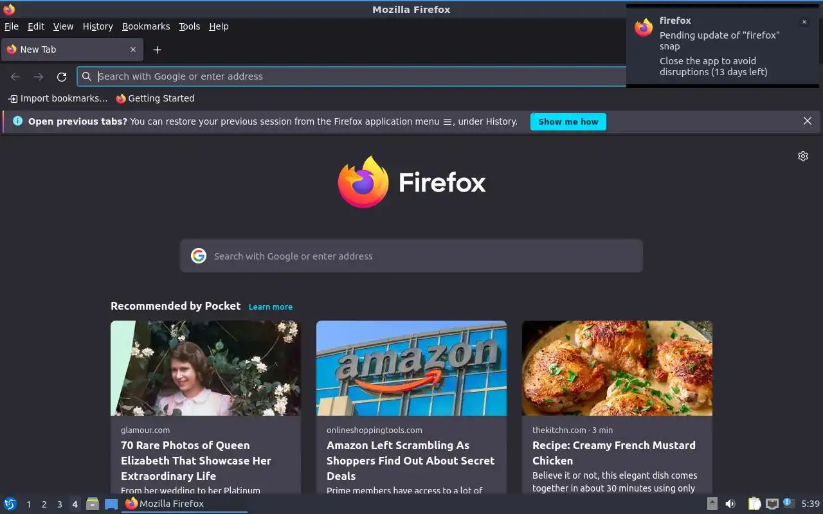The image size is (823, 514).
Task: Click the Show me how button
Action: point(568,121)
